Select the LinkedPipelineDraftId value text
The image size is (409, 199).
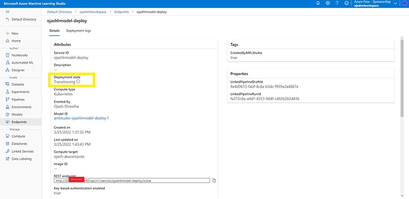[x=264, y=87]
